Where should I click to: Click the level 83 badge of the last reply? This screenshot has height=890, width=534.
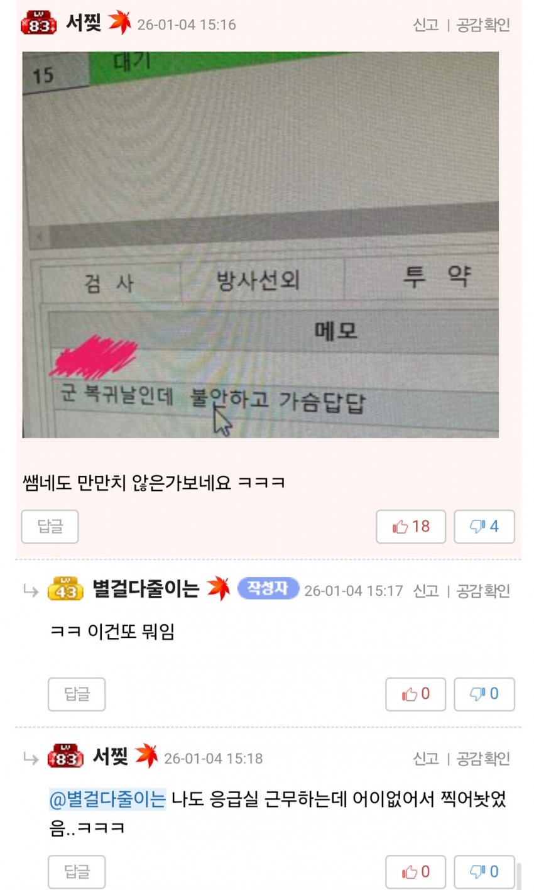65,757
